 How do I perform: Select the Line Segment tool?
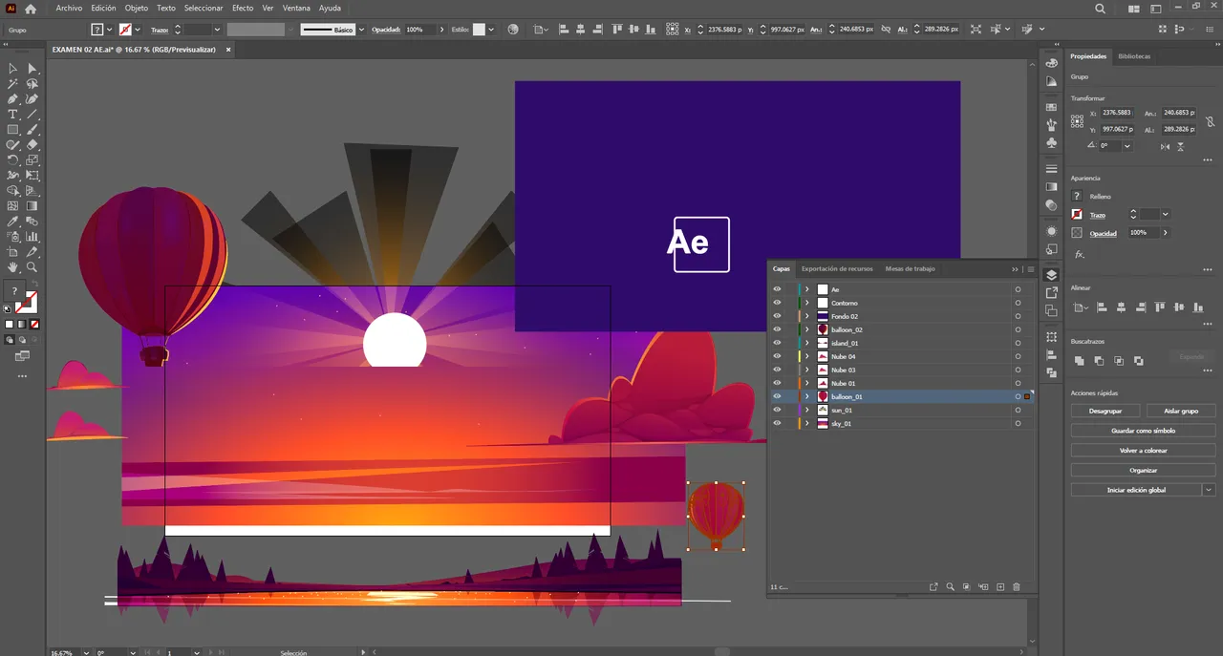pyautogui.click(x=32, y=115)
